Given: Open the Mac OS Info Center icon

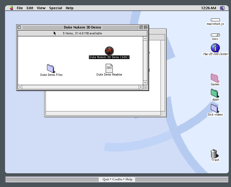Looking at the screenshot, I should pos(215,48).
